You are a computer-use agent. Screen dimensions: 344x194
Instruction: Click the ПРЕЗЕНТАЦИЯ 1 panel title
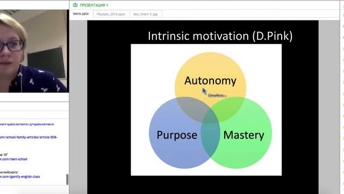(94, 5)
